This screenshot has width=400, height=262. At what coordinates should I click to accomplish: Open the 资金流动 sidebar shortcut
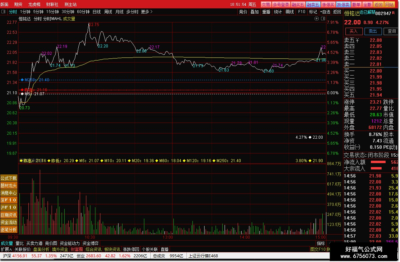(x=9, y=222)
